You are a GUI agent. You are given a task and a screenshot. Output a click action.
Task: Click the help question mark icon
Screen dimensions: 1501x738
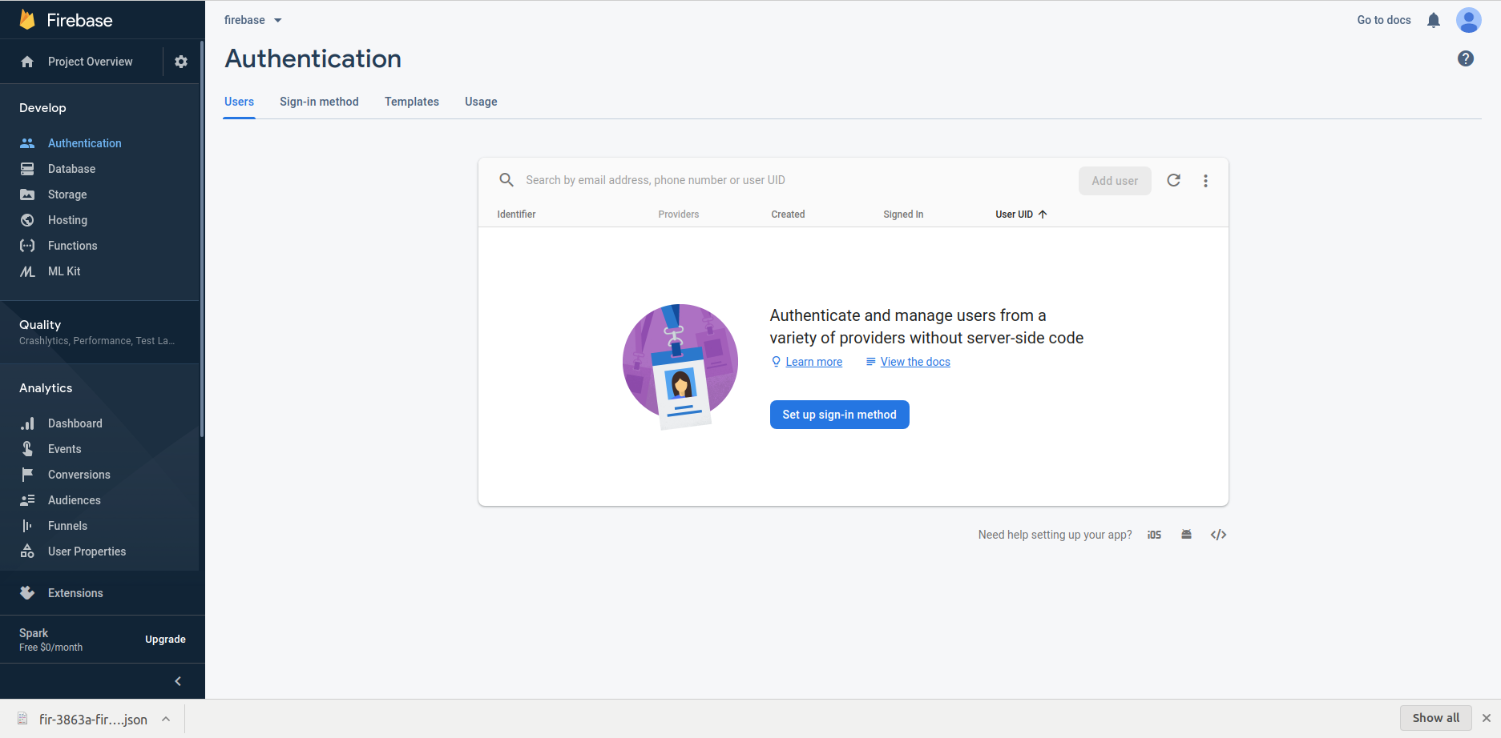pyautogui.click(x=1466, y=58)
